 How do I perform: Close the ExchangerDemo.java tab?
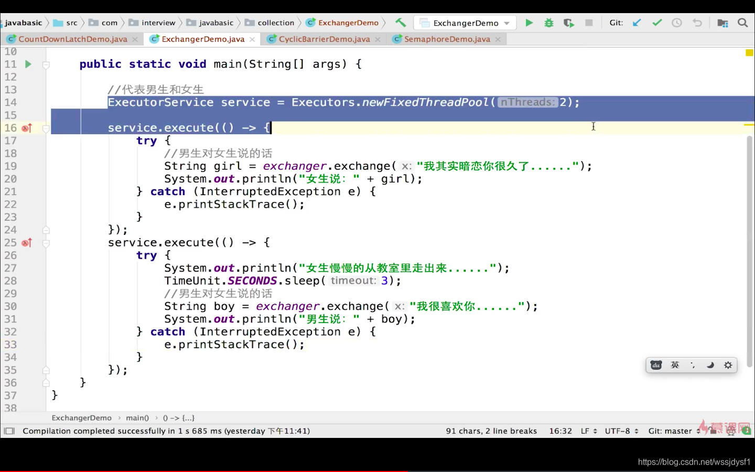click(253, 39)
